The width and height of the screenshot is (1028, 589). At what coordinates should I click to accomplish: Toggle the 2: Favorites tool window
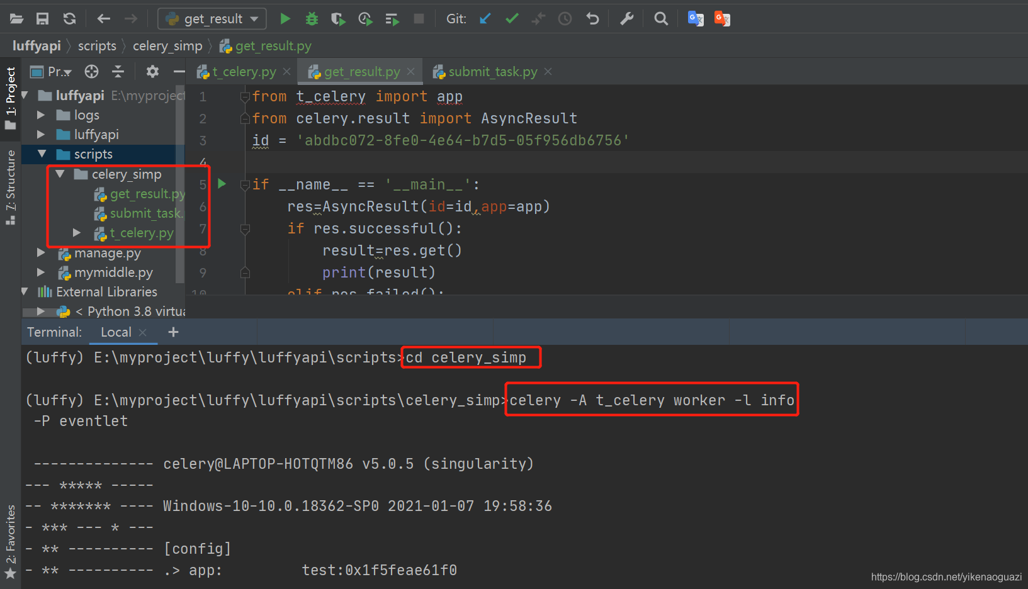tap(10, 542)
